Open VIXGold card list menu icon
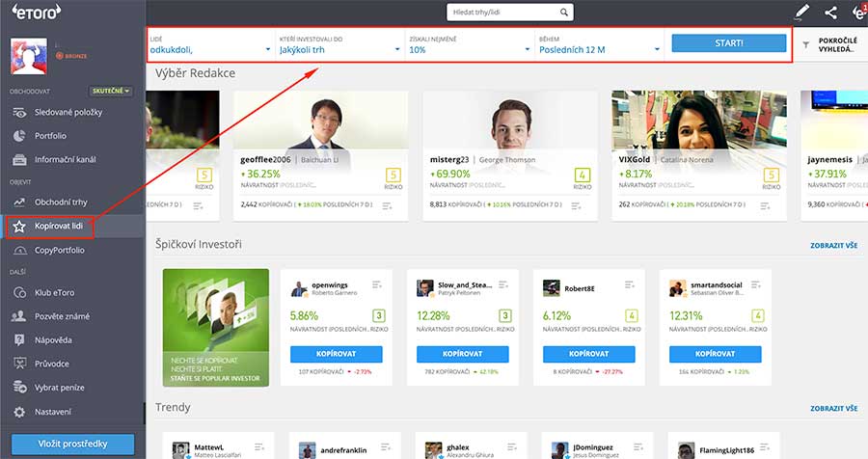 pyautogui.click(x=765, y=206)
